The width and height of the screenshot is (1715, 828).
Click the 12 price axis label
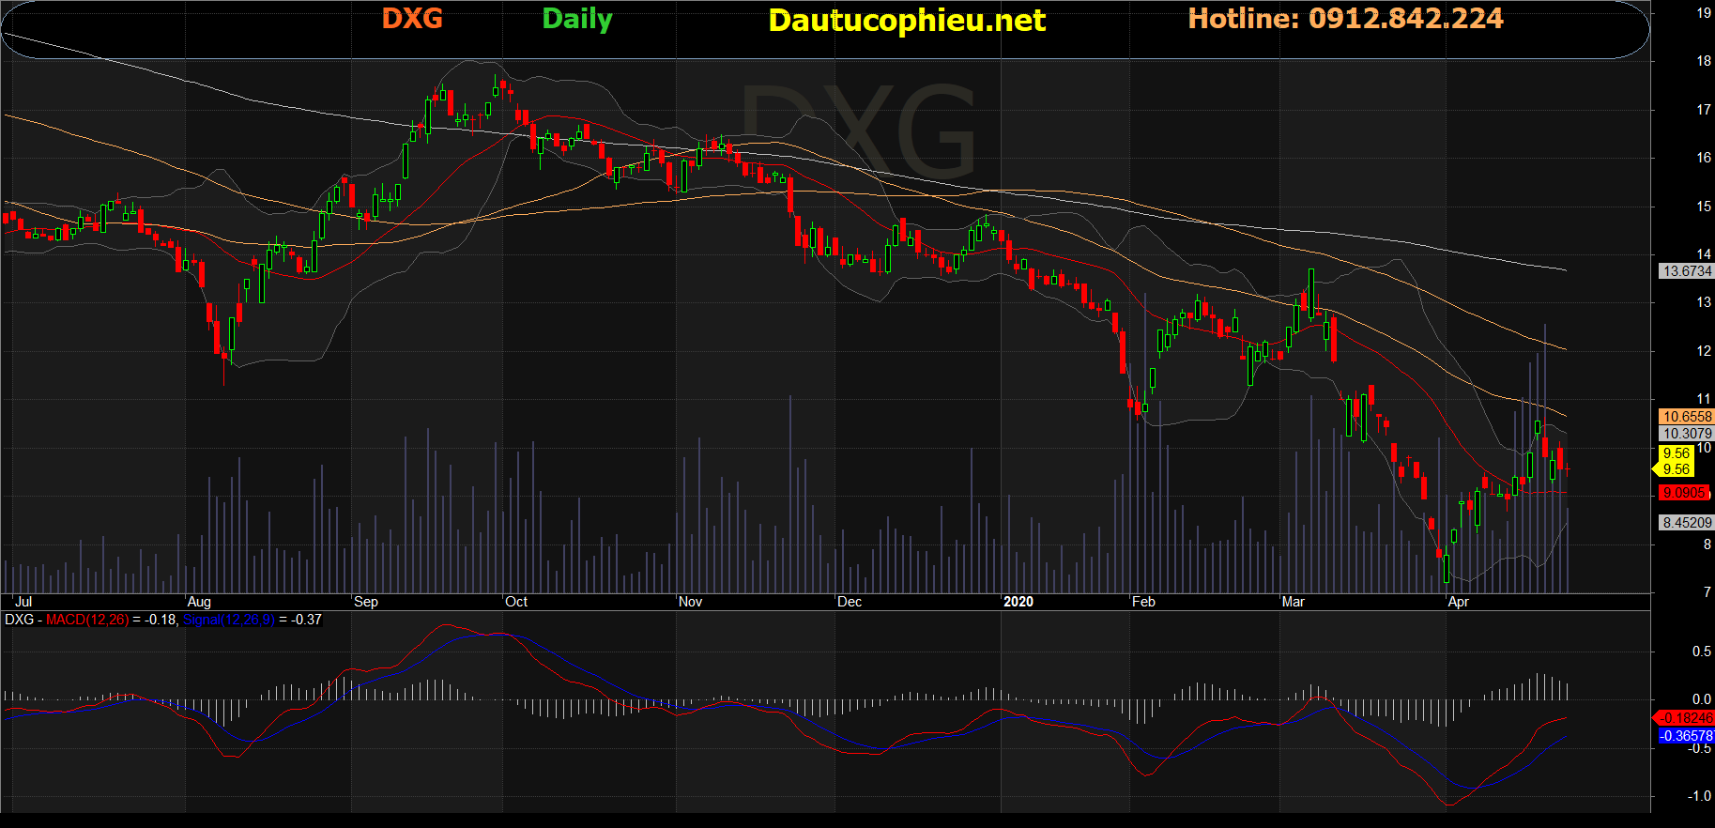click(x=1704, y=351)
